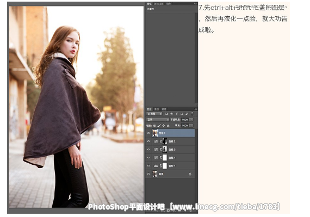Screen dimensions: 310x217
Task: Click curves adjustment icon on 曲线 2 layer
Action: coord(156,141)
